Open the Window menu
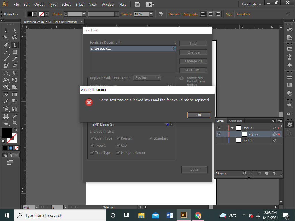This screenshot has height=221, width=295. (108, 5)
